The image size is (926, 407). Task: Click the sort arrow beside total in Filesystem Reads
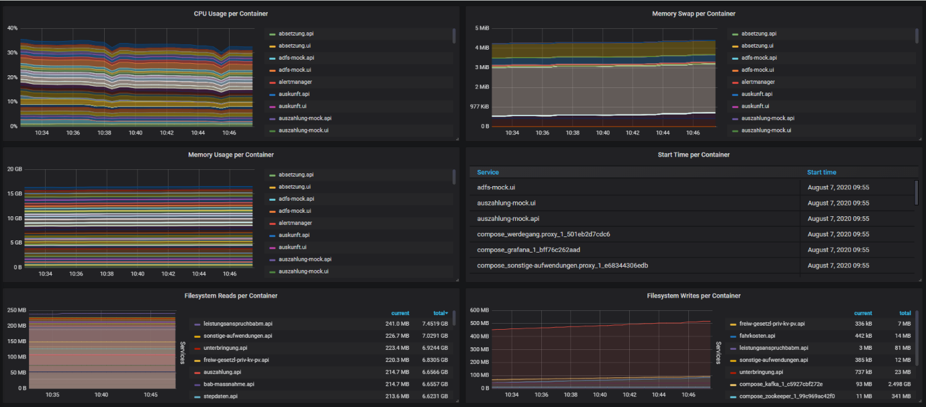447,313
